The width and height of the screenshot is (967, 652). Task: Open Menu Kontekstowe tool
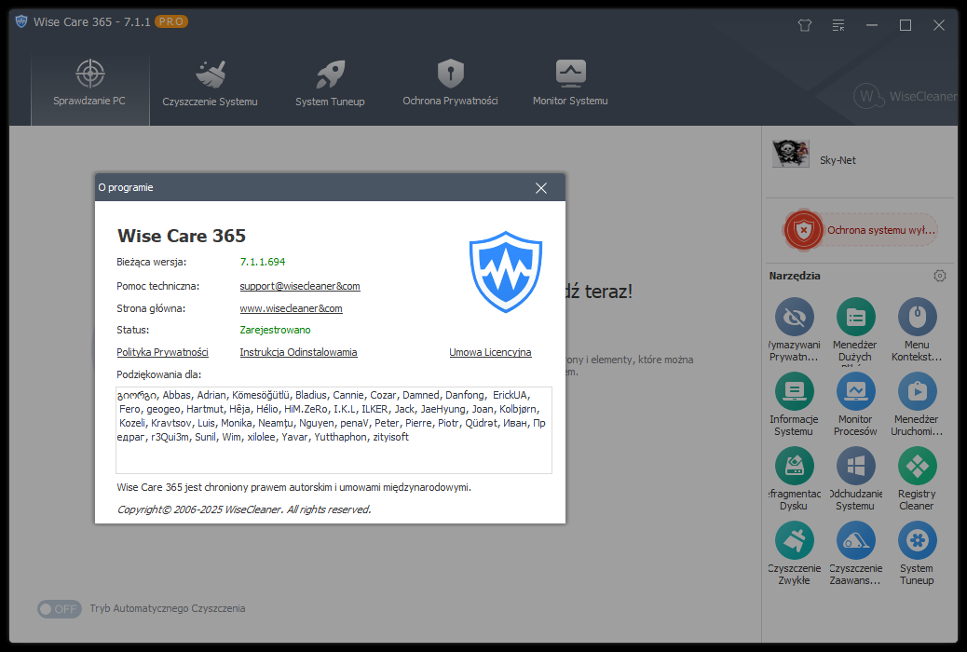(917, 330)
